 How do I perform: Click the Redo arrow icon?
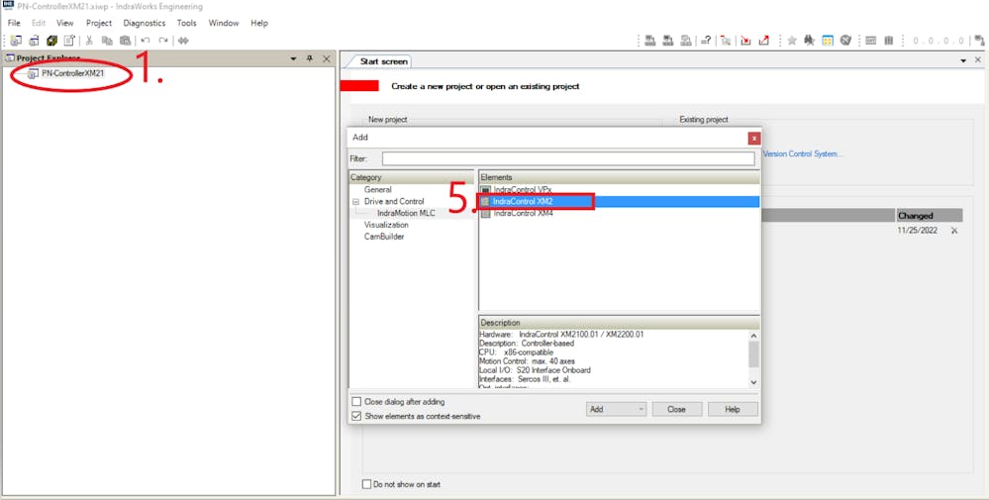163,41
